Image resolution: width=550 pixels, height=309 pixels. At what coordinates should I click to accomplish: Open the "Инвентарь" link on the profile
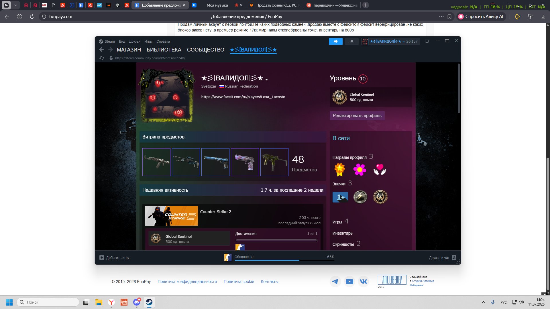pyautogui.click(x=343, y=233)
